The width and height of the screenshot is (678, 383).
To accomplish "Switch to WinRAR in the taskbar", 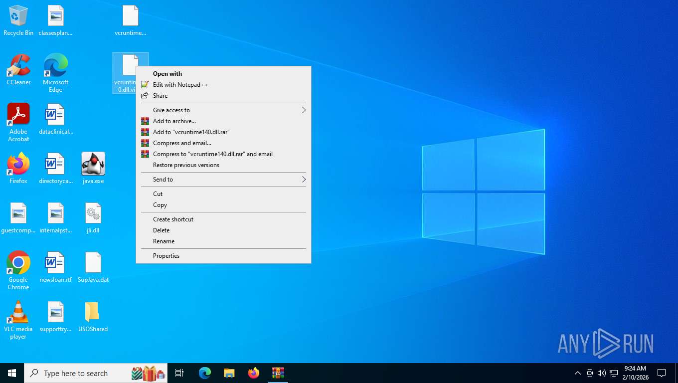I will (x=278, y=373).
